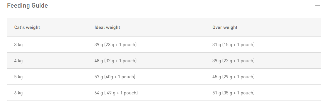Click the minus icon beside Feeding Guide
Image resolution: width=329 pixels, height=109 pixels.
pyautogui.click(x=318, y=5)
